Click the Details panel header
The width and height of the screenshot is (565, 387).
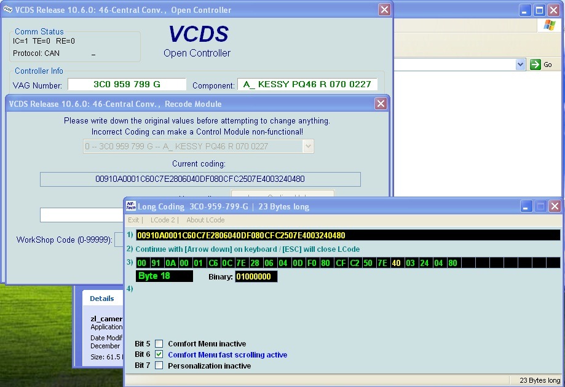[x=102, y=299]
